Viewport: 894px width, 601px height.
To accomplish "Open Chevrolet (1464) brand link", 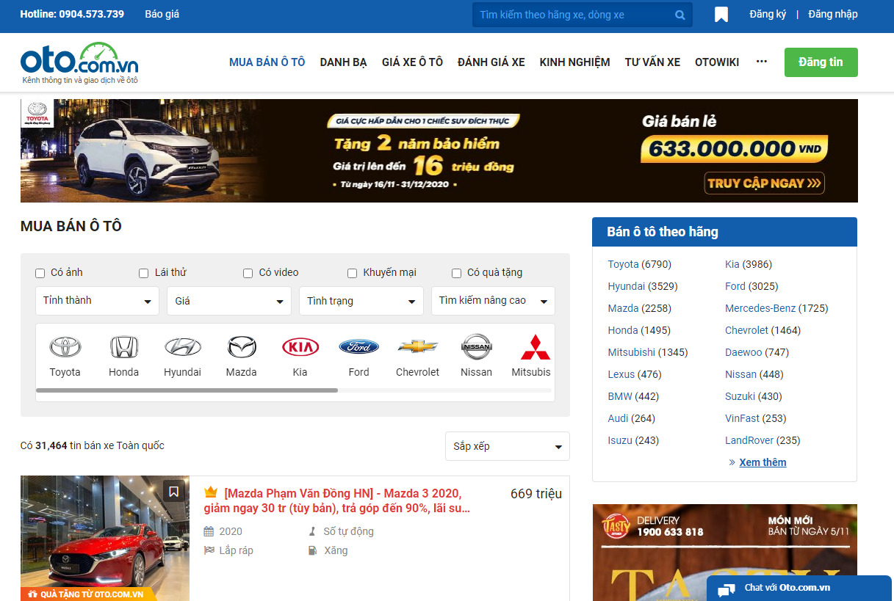I will [763, 330].
